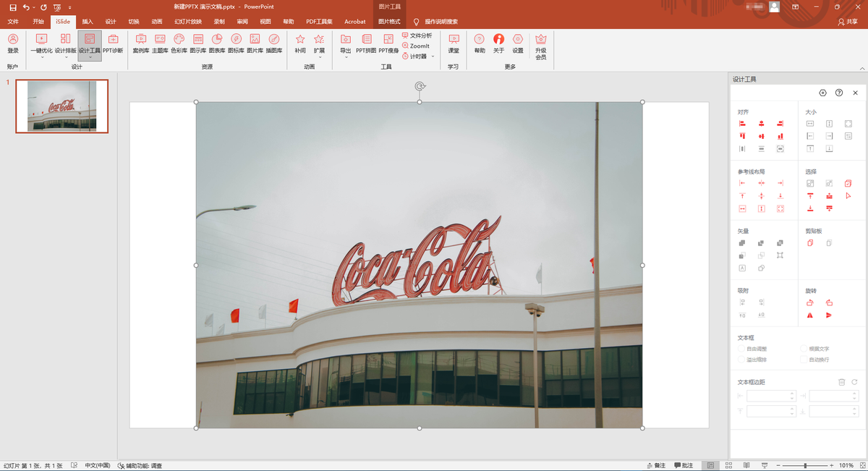Viewport: 868px width, 471px height.
Task: Switch to the 插入 ribbon tab
Action: (x=88, y=22)
